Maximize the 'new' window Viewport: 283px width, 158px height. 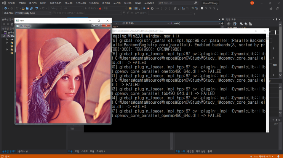pos(99,21)
